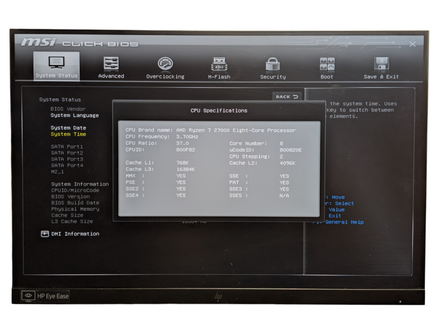Open the DMI Information text entry

[75, 234]
